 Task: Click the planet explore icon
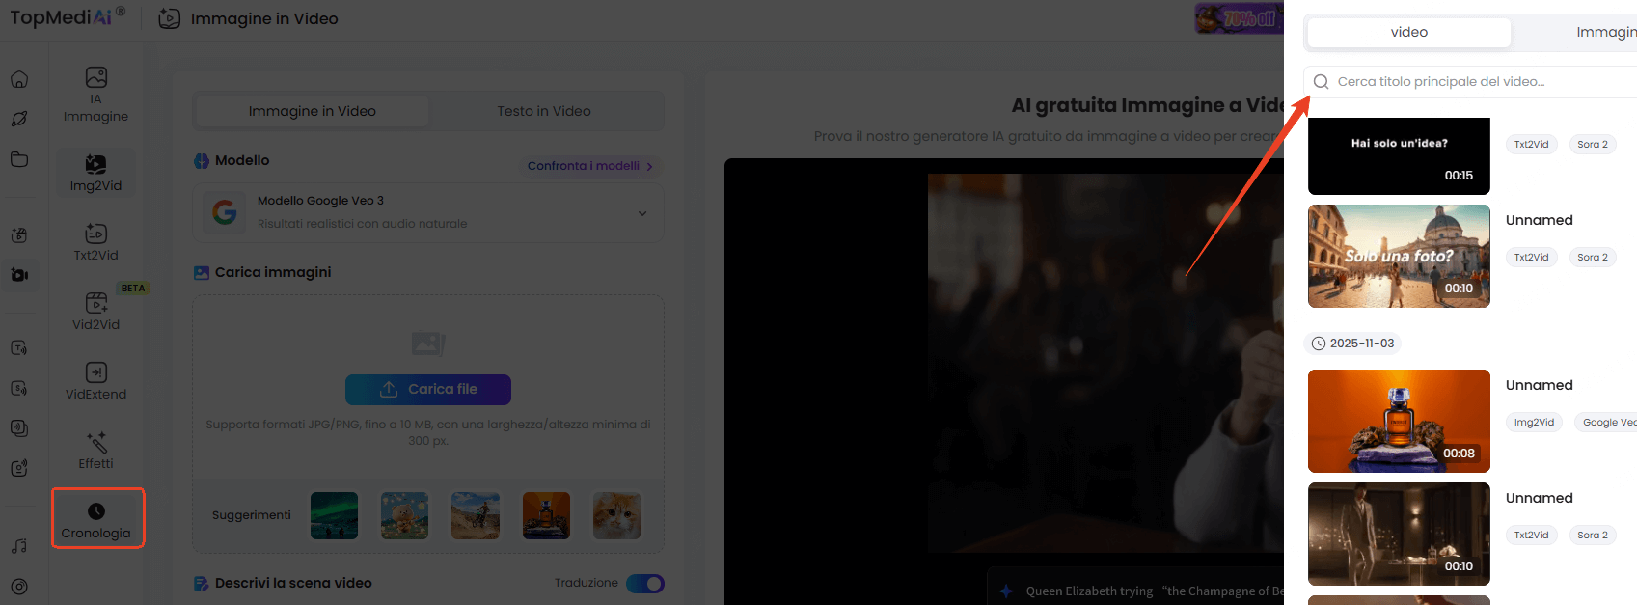pyautogui.click(x=19, y=119)
